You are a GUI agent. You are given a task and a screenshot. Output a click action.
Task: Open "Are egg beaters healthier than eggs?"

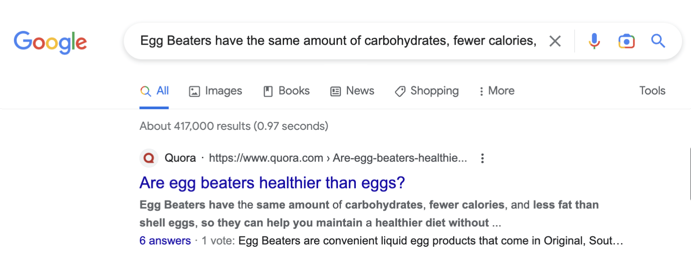(x=272, y=183)
